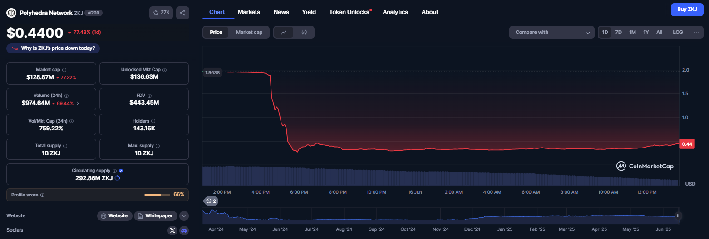The width and height of the screenshot is (709, 239).
Task: Click Market cap info icon
Action: pos(64,70)
